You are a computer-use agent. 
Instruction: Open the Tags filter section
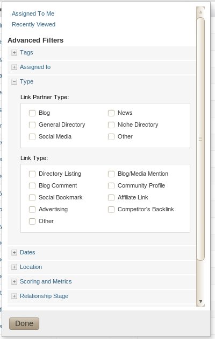[x=26, y=52]
